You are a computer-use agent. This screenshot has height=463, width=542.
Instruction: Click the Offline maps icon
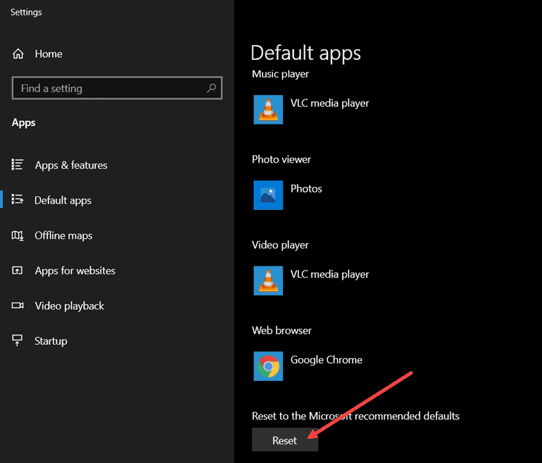(18, 236)
